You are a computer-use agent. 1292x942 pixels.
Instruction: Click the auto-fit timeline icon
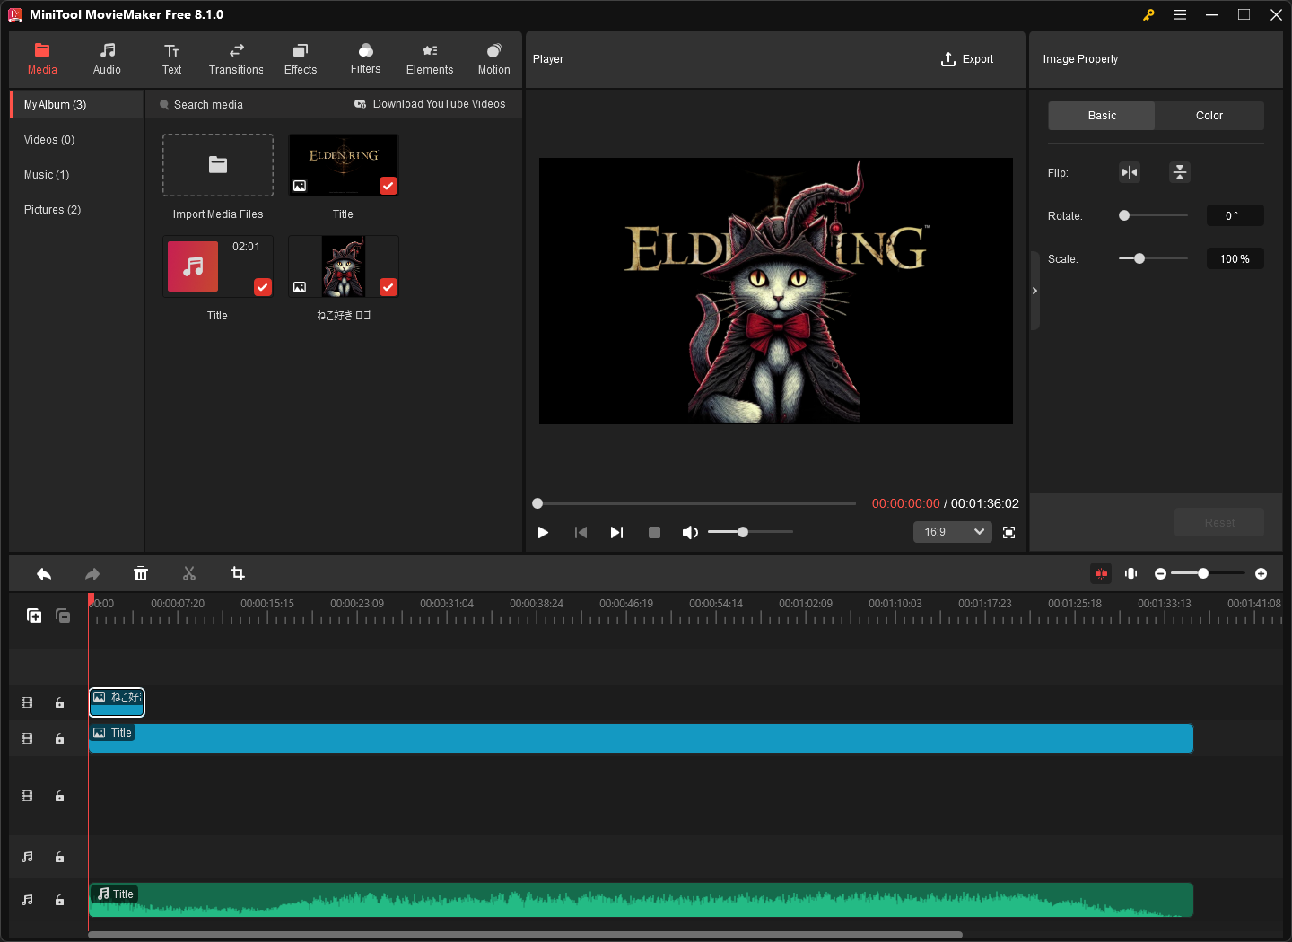tap(1131, 573)
